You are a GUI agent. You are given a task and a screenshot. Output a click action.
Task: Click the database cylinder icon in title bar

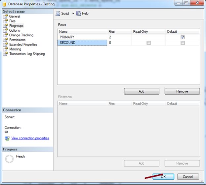tap(5, 4)
